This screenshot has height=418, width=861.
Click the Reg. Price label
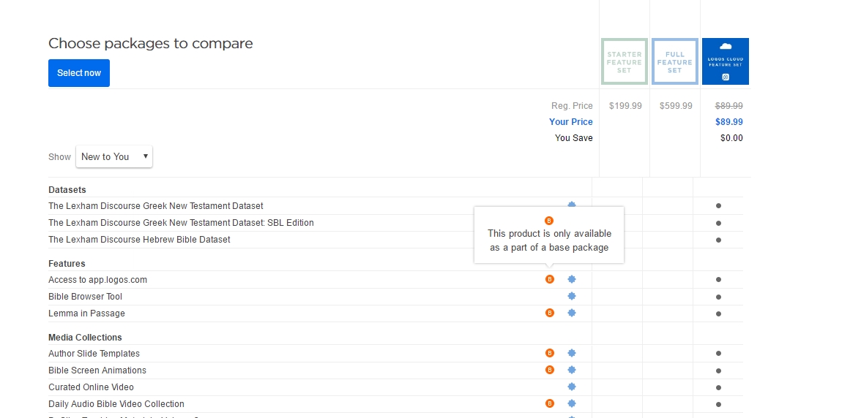click(573, 106)
